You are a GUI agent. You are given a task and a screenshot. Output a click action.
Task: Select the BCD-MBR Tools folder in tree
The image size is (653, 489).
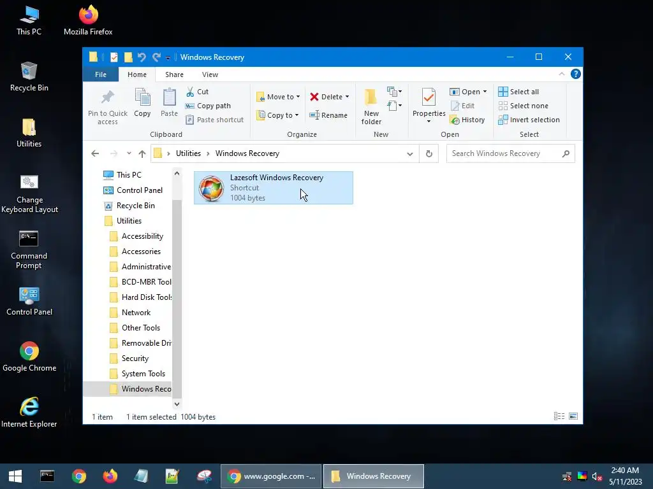pyautogui.click(x=146, y=282)
